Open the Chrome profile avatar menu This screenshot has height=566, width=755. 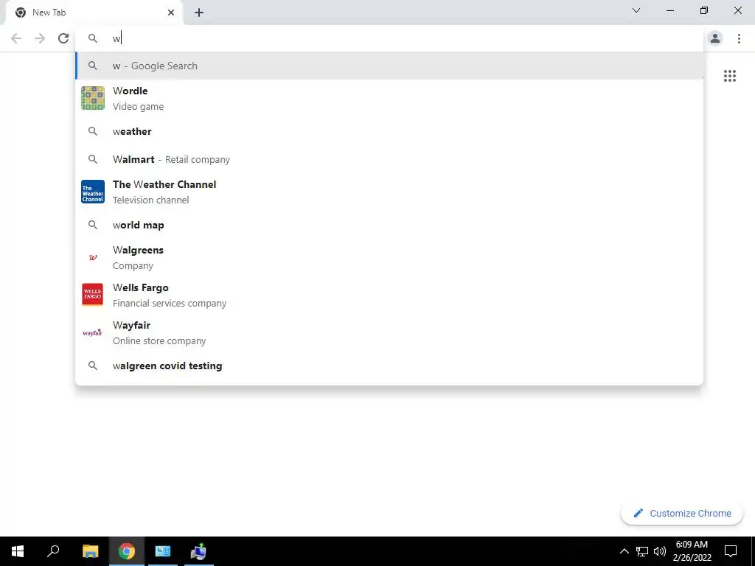click(x=715, y=38)
